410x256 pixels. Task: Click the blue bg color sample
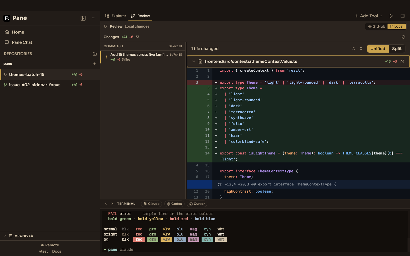[180, 240]
